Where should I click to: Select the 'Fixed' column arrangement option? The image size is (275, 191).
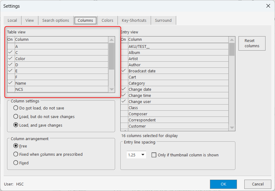pyautogui.click(x=16, y=163)
